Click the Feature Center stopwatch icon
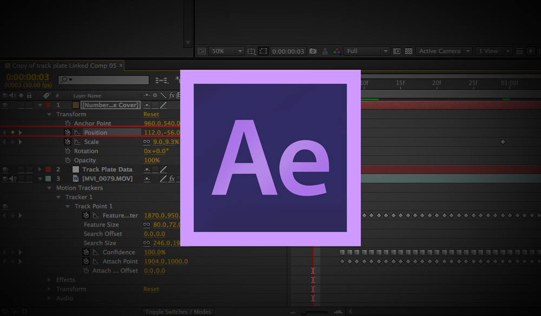Viewport: 541px width, 316px height. [86, 215]
